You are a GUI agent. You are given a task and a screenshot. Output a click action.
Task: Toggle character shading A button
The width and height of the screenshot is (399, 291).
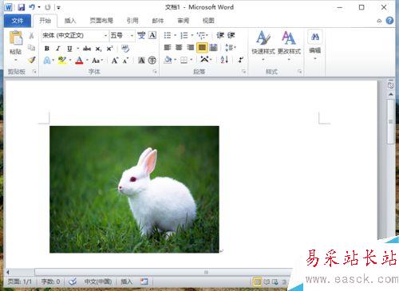click(x=141, y=61)
